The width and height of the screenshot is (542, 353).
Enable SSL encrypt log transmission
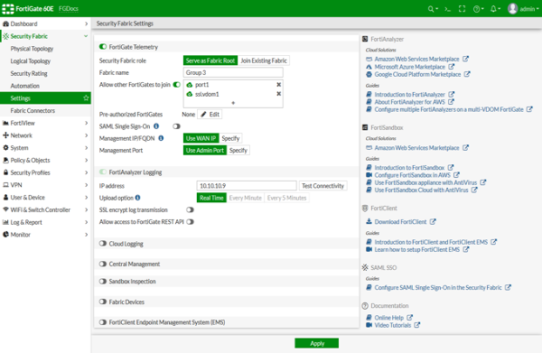pos(190,209)
